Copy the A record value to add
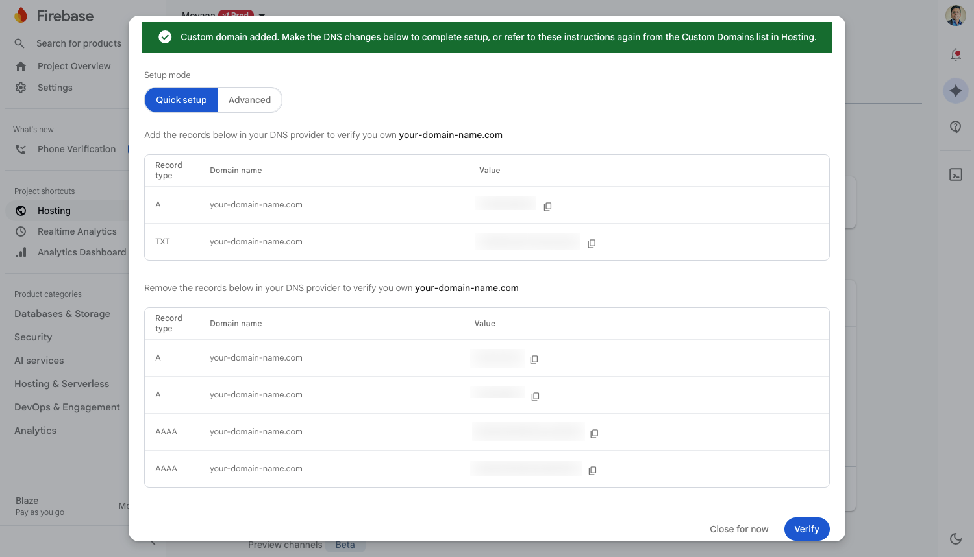 click(547, 206)
